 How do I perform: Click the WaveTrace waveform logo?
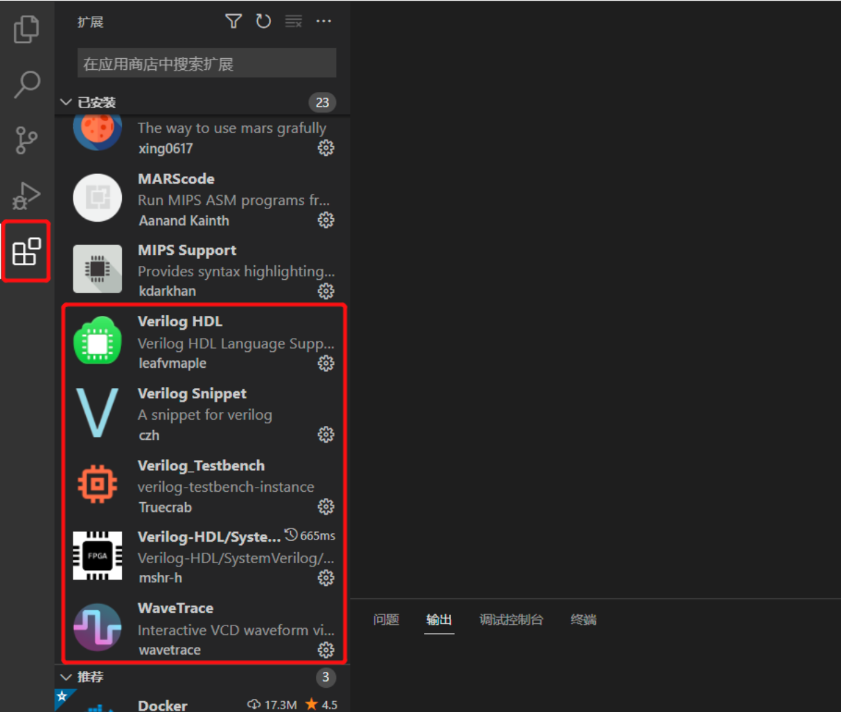[x=98, y=628]
